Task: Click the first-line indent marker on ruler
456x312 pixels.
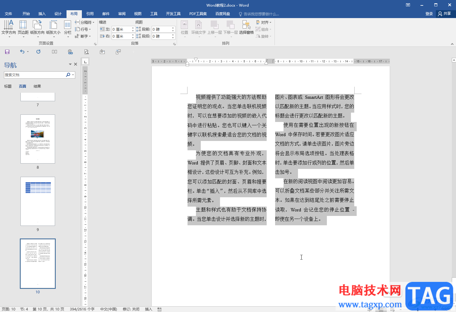Action: (x=196, y=60)
